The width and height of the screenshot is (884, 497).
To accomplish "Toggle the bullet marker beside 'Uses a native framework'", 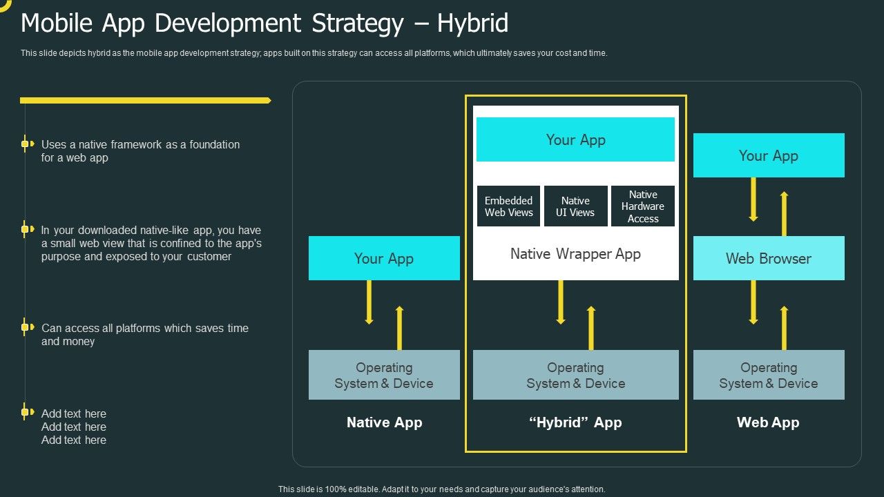I will click(27, 144).
